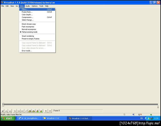This screenshot has height=126, width=161.
Task: Click the Windows start button
Action: click(x=8, y=118)
